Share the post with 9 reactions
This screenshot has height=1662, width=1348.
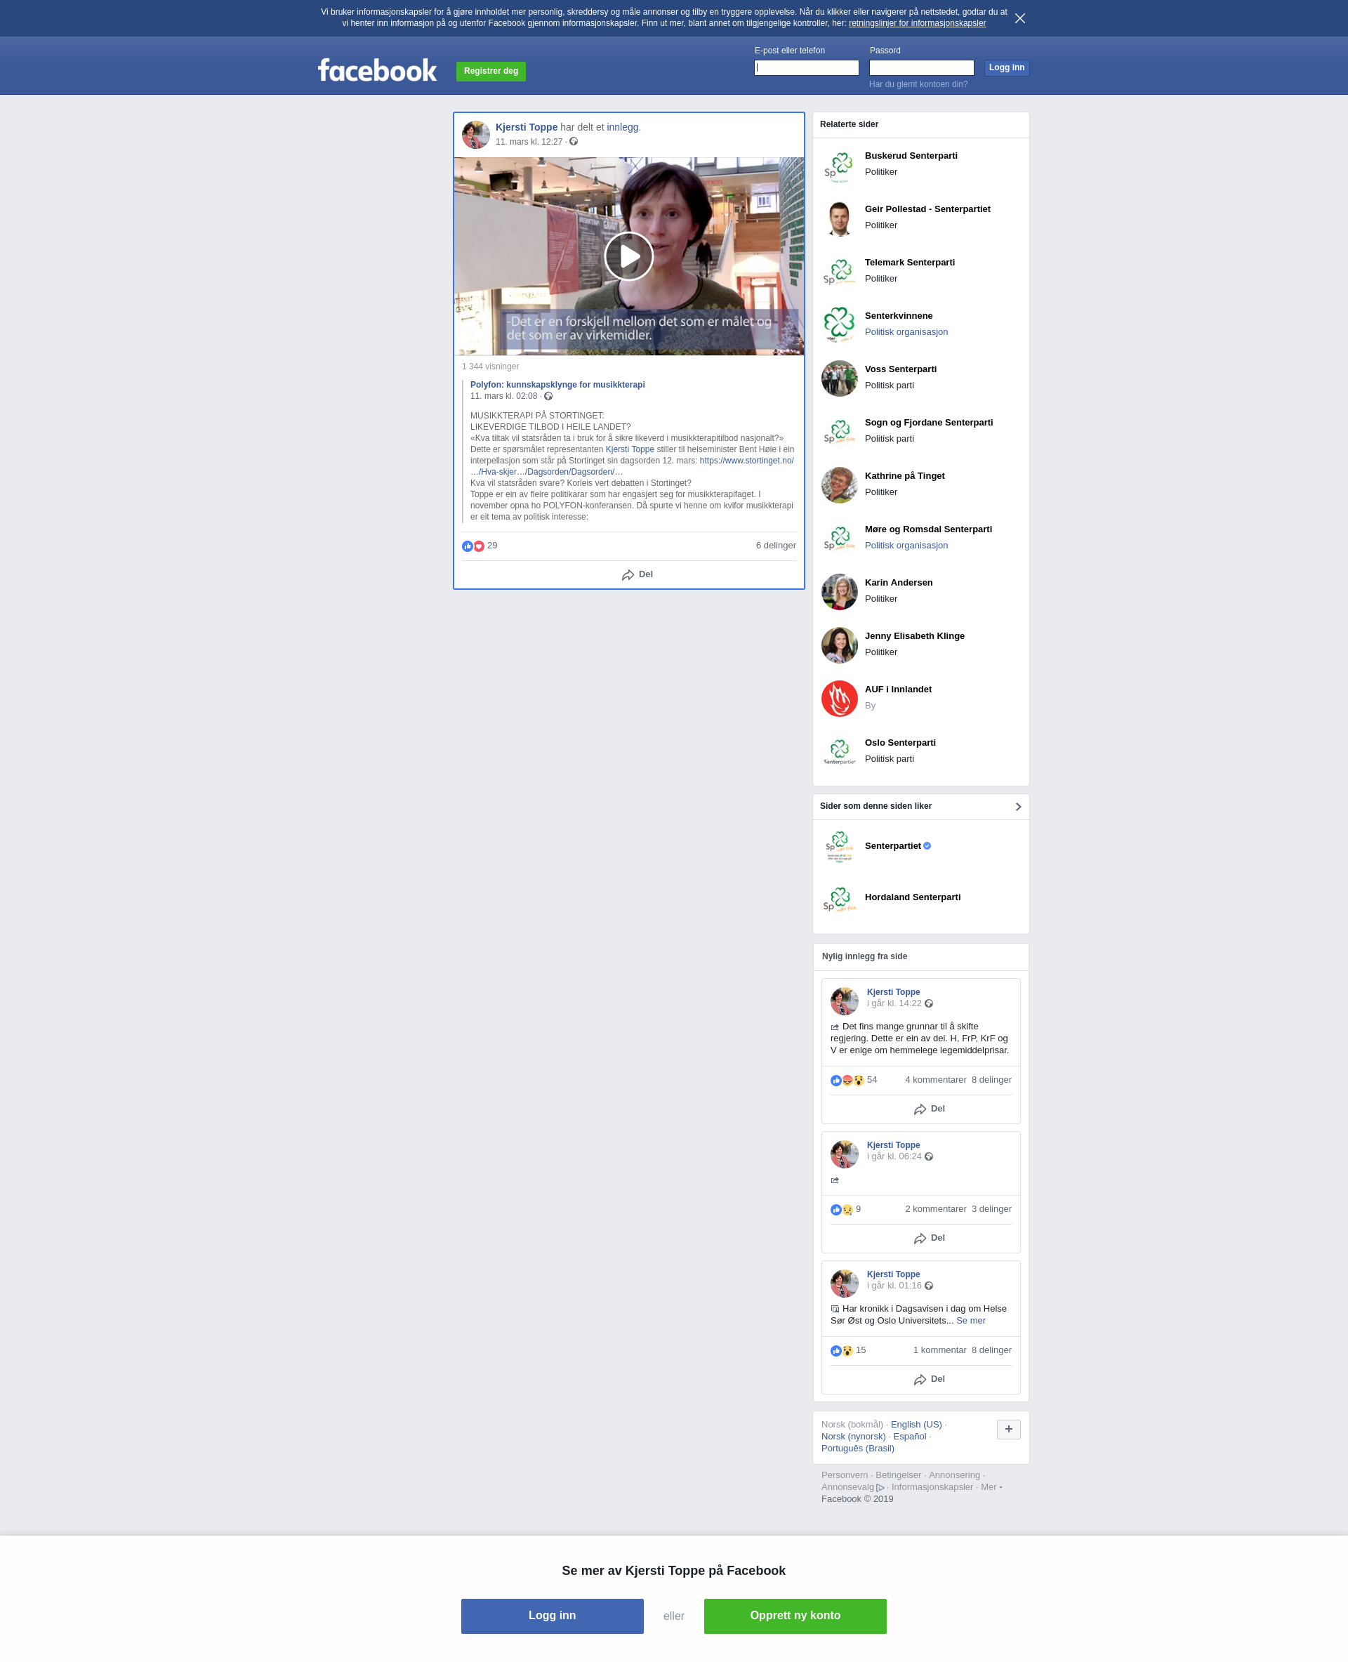click(929, 1238)
